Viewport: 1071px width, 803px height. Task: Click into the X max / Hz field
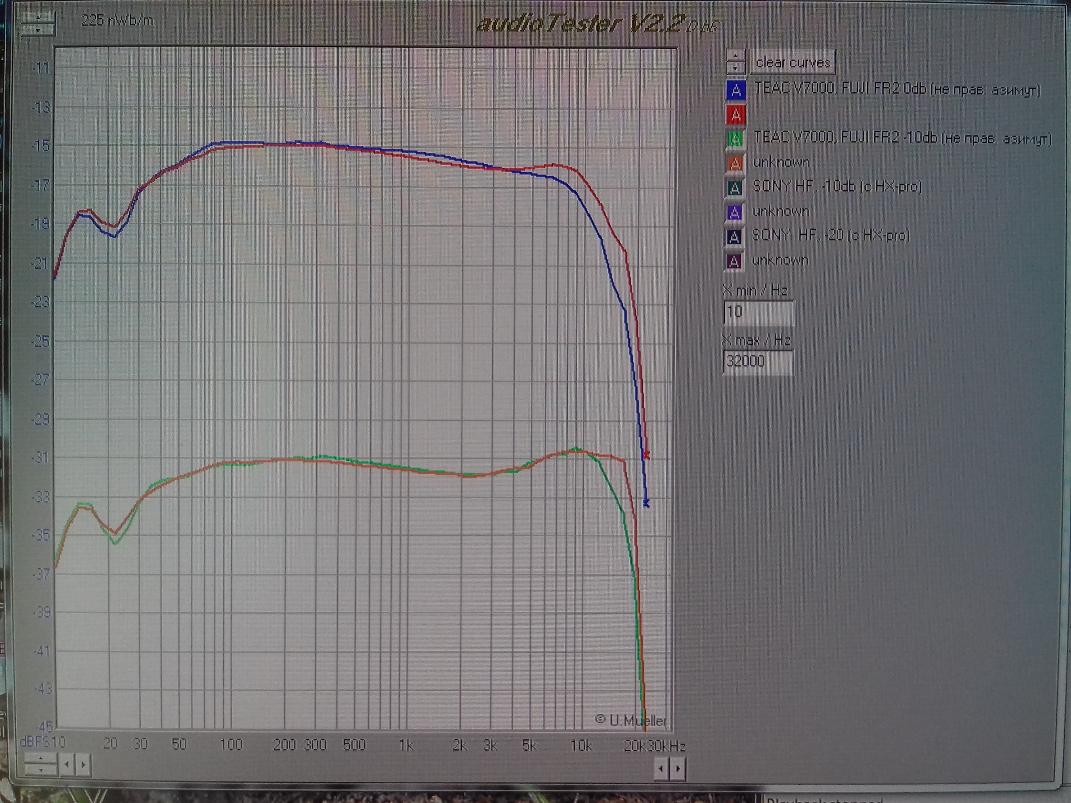click(758, 361)
